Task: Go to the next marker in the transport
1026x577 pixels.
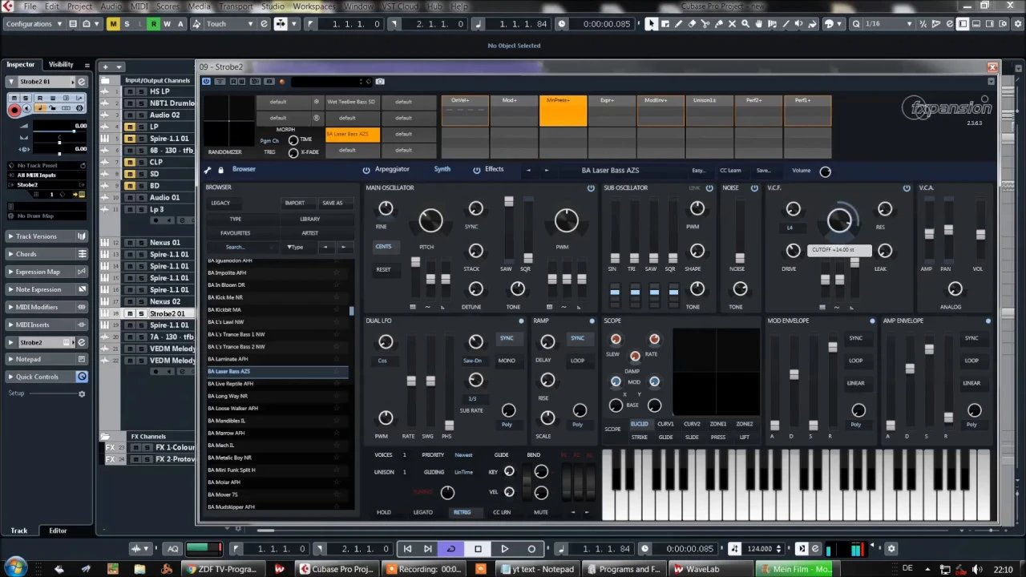Action: coord(427,549)
